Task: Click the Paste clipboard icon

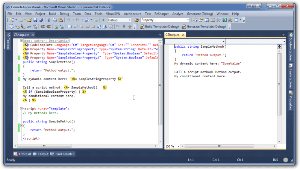Action: [x=61, y=20]
